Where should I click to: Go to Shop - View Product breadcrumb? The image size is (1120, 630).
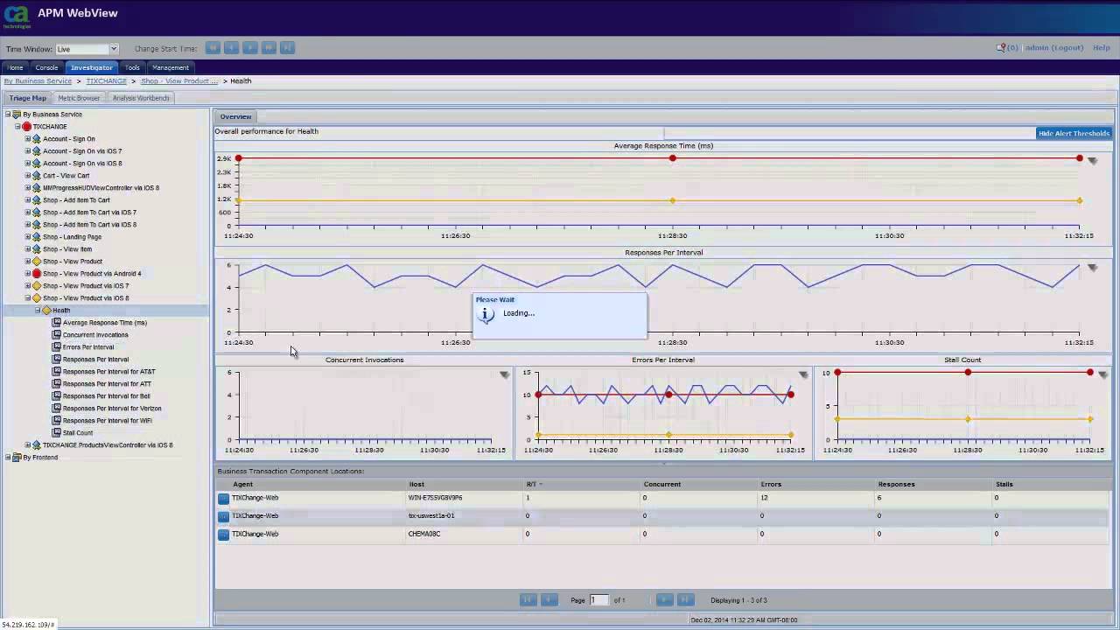coord(179,81)
